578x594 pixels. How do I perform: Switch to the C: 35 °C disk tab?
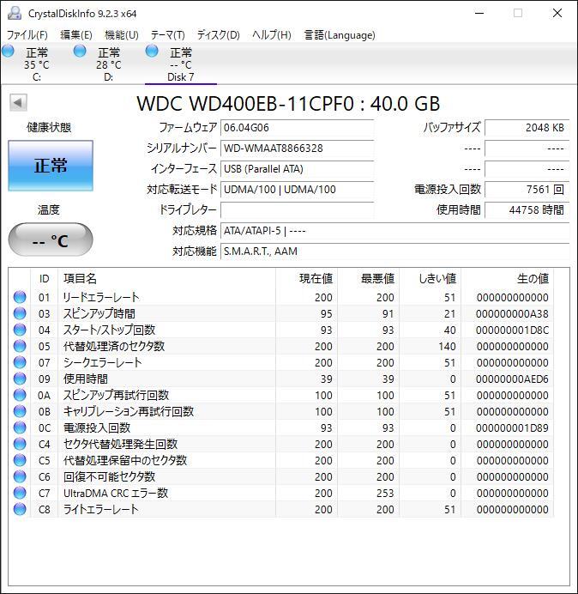[x=37, y=64]
